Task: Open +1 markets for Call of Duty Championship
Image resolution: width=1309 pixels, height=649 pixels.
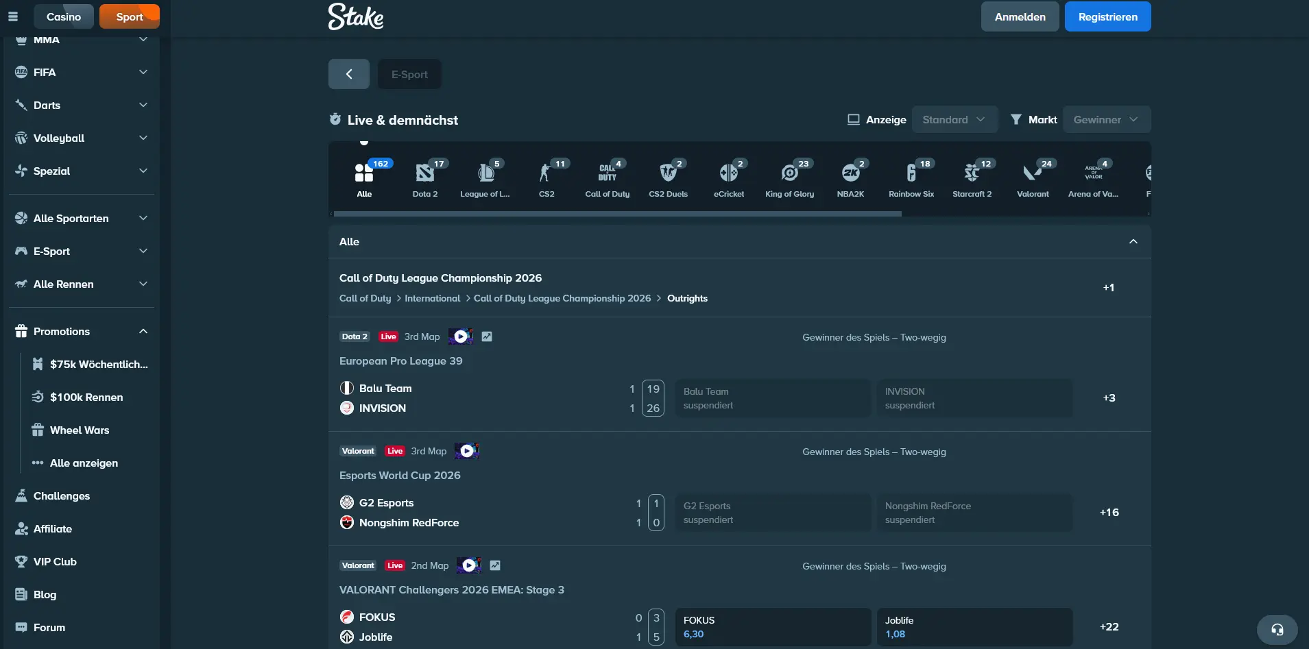Action: point(1108,287)
